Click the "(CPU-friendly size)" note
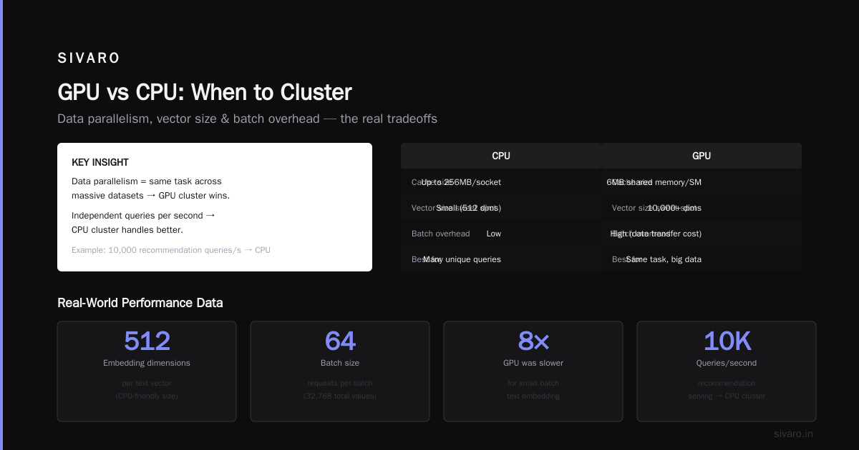 [x=147, y=396]
